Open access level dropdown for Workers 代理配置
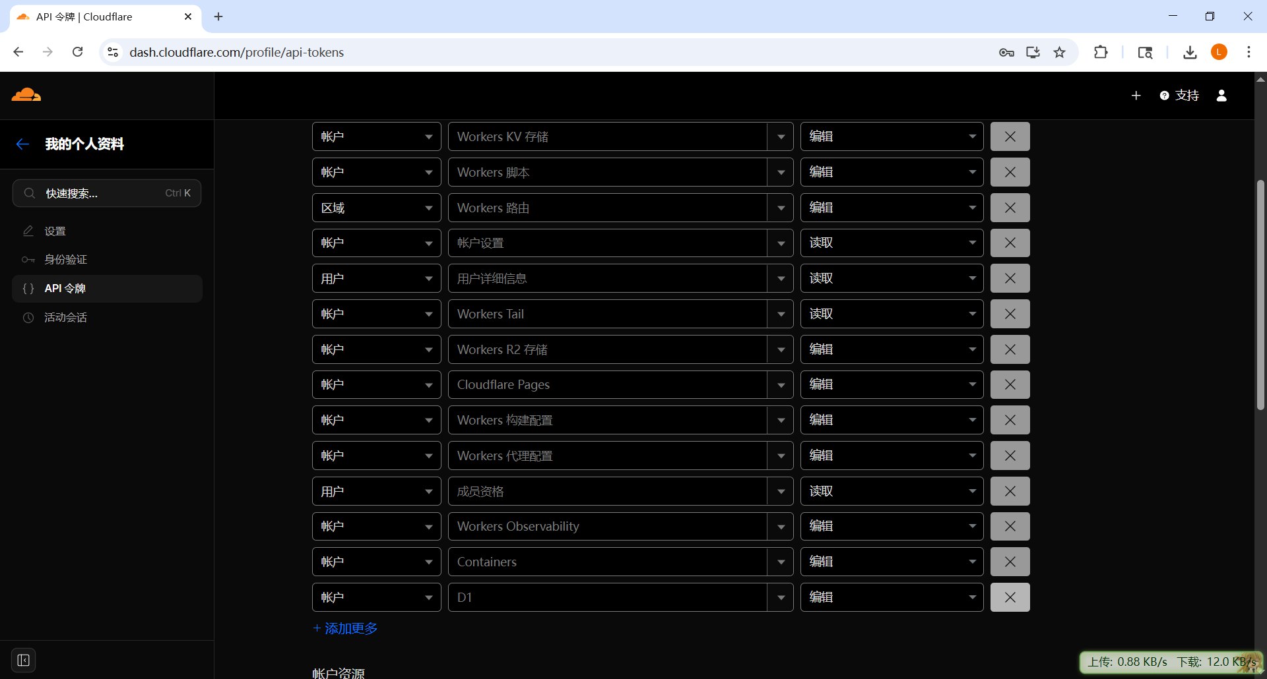Viewport: 1267px width, 679px height. click(892, 456)
